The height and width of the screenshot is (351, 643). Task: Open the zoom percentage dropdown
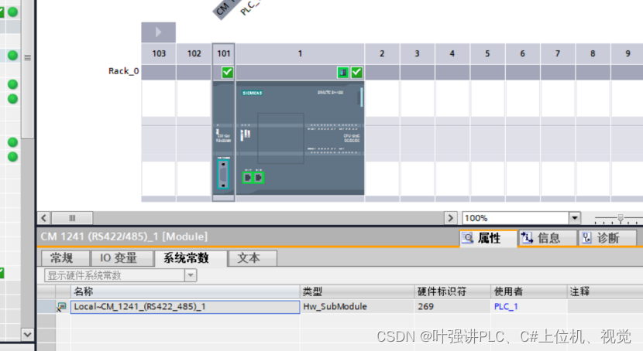click(x=575, y=218)
